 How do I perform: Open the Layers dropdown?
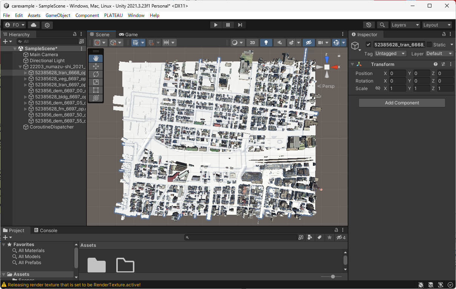(405, 25)
